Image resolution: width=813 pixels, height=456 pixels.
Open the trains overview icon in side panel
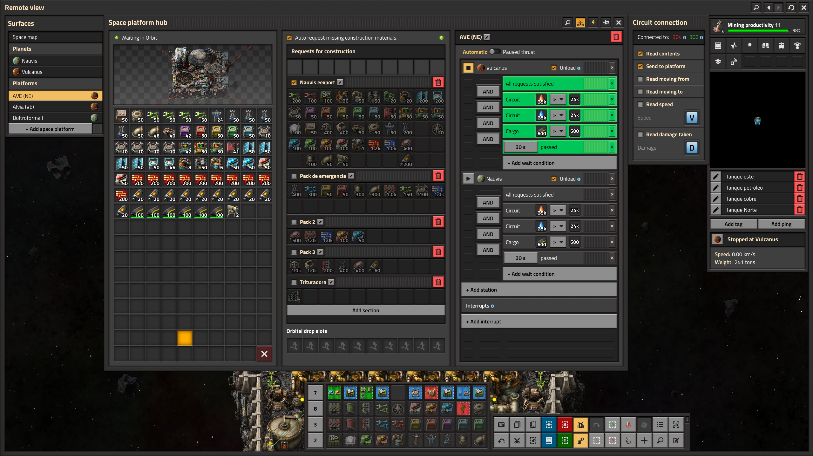click(x=781, y=46)
